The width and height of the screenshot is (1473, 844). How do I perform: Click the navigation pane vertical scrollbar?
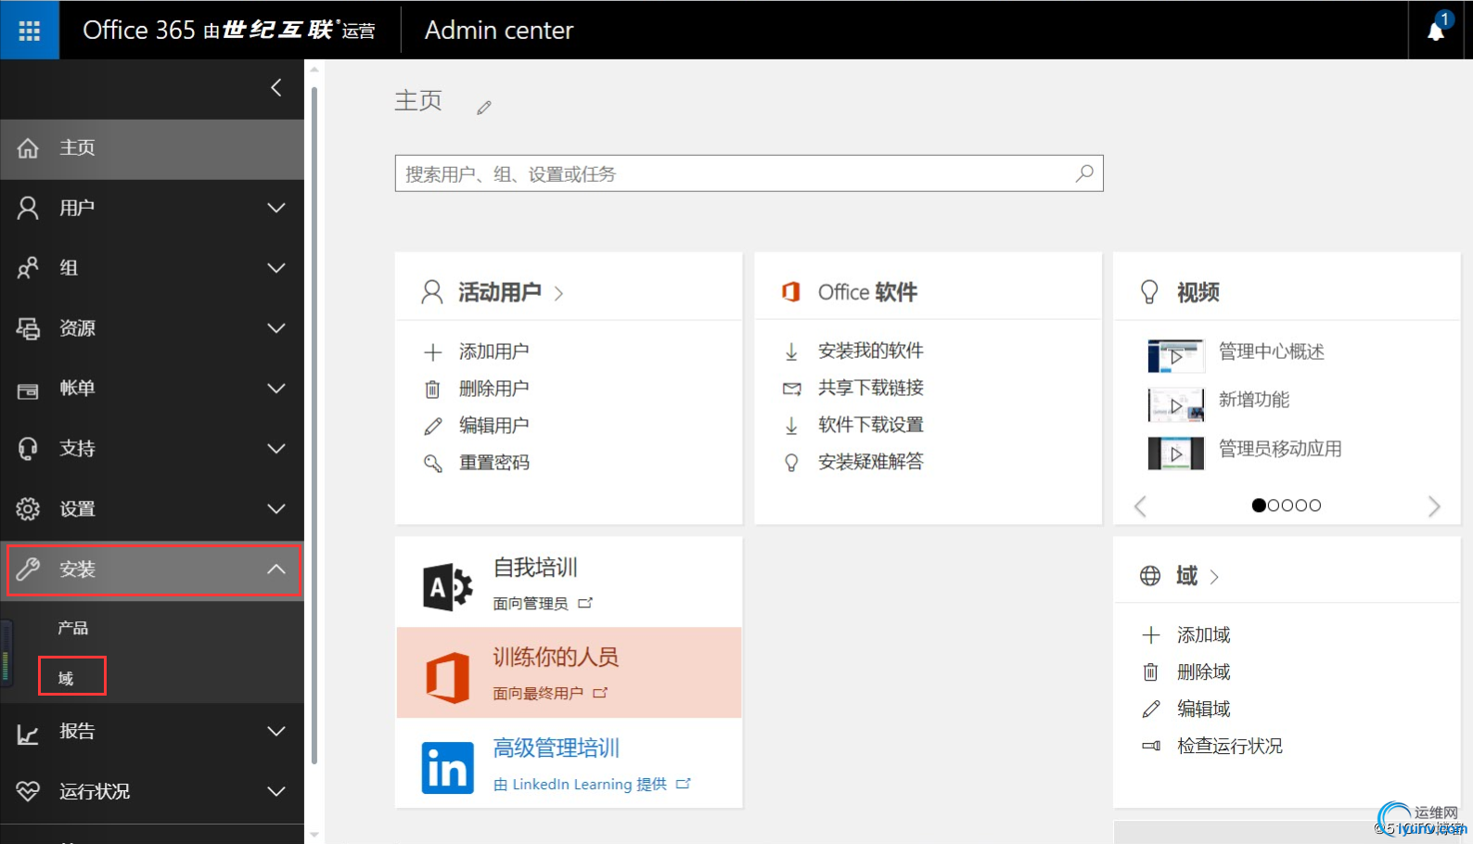pos(314,427)
